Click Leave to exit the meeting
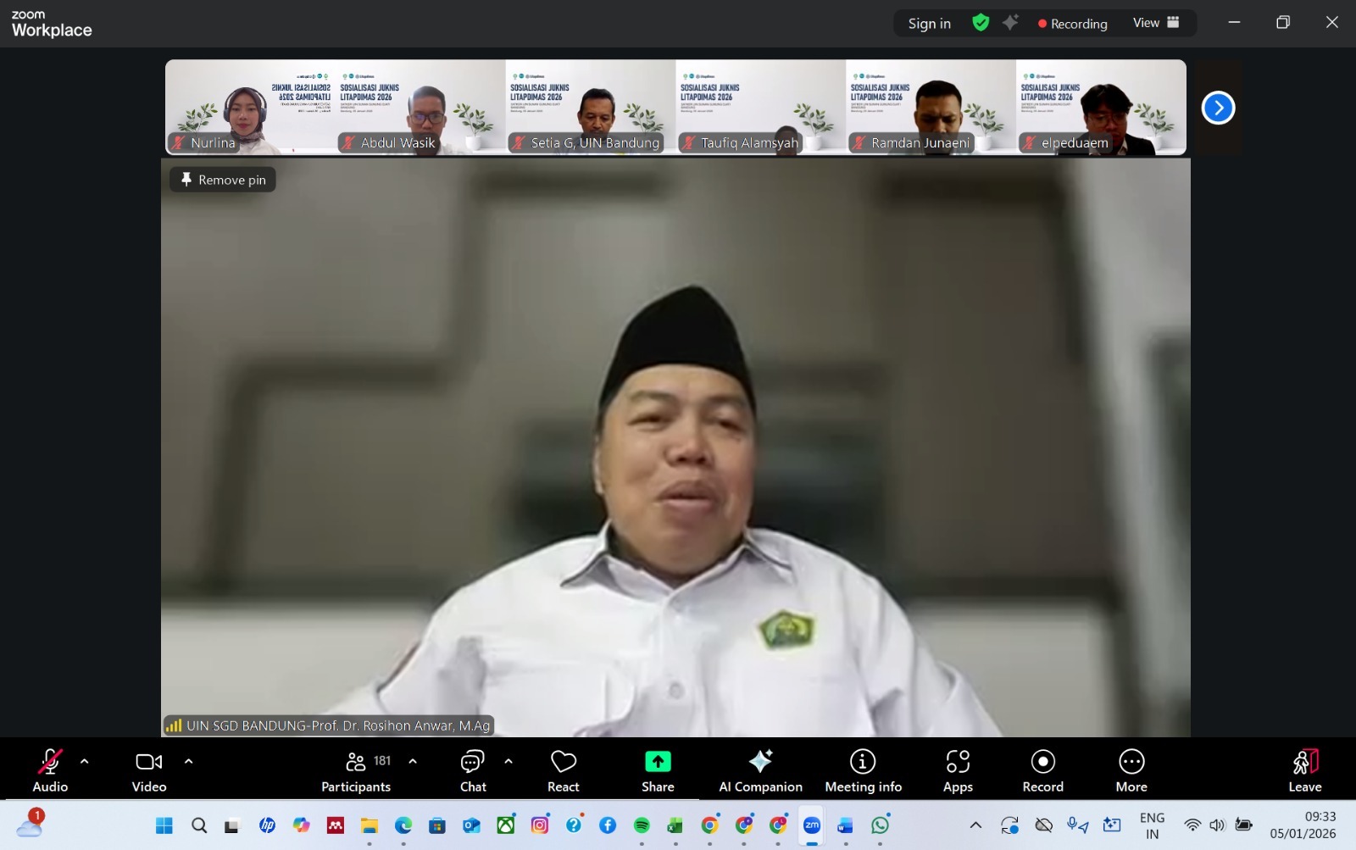 [x=1304, y=770]
